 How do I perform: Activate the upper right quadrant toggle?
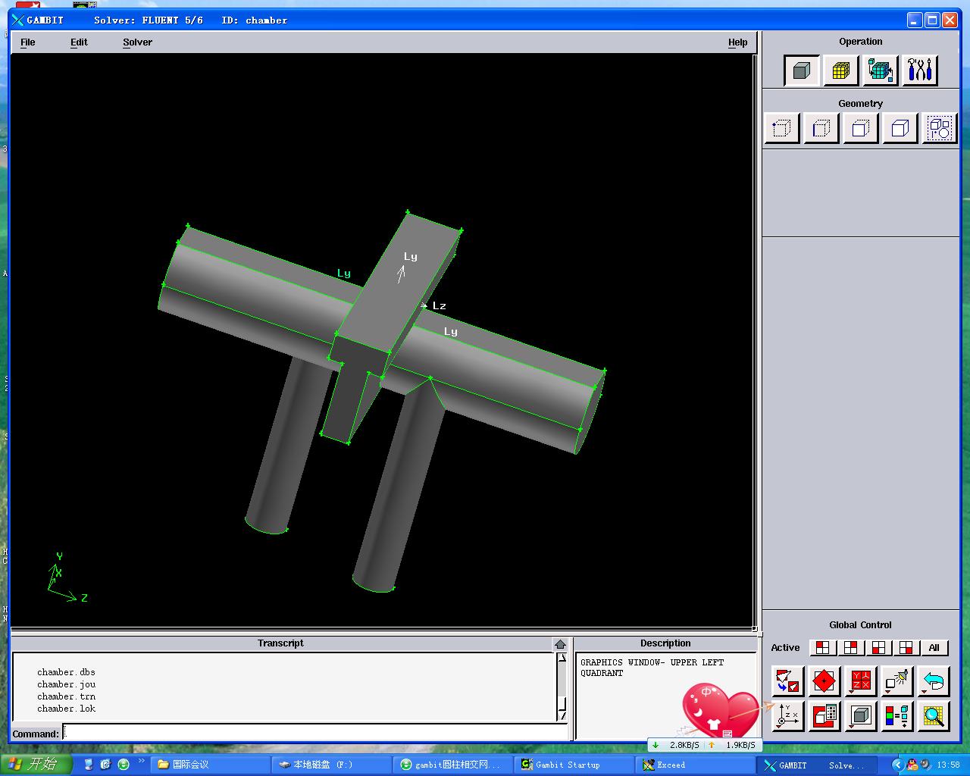850,648
